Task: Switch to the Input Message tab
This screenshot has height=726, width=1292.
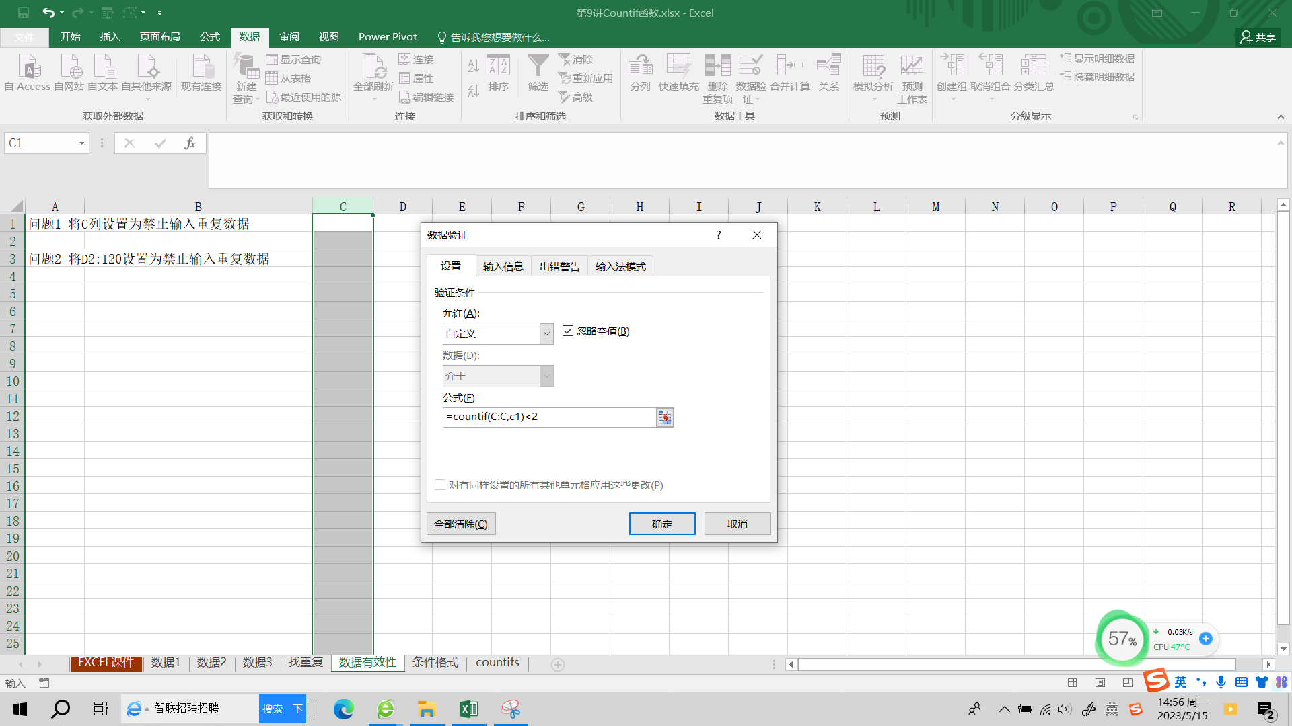Action: tap(503, 267)
